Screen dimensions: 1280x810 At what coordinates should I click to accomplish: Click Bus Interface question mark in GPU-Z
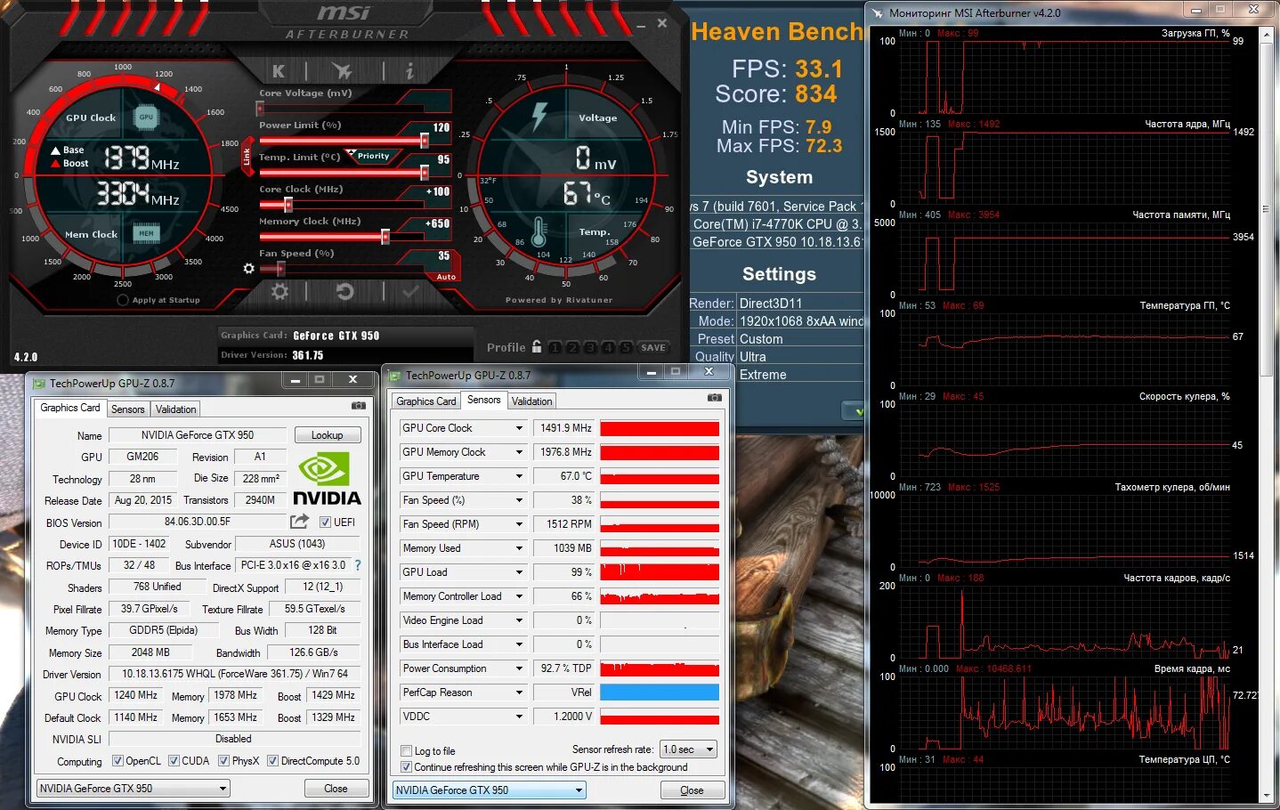tap(358, 565)
